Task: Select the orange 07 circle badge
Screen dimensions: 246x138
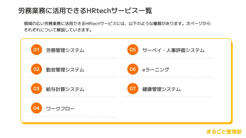Action: 132,89
